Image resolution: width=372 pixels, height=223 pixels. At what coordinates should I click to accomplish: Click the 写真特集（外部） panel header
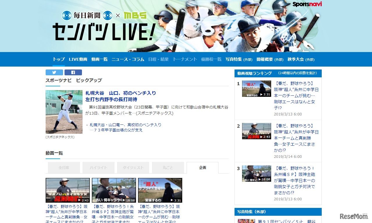point(278,212)
